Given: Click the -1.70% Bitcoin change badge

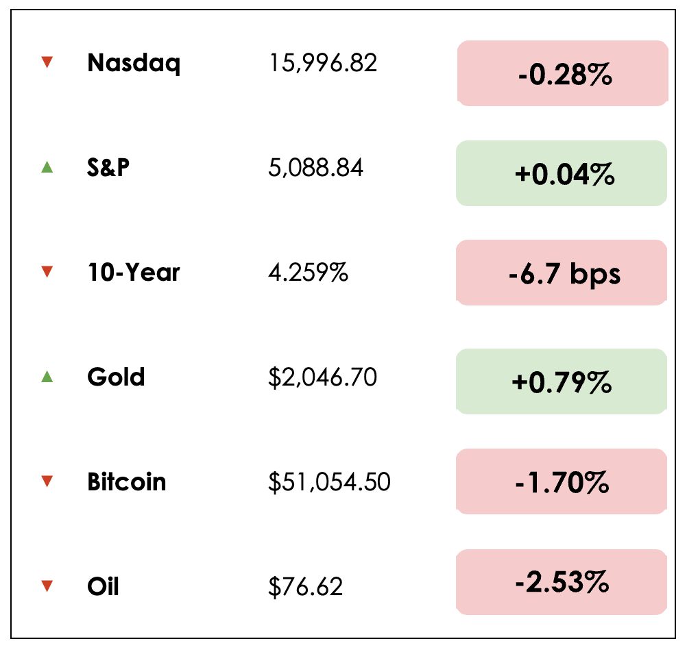Looking at the screenshot, I should (x=562, y=482).
